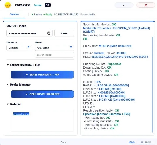Screen dimensions: 157x145
Task: Click 'Downloading DA.. OK' line
Action: click(x=97, y=67)
